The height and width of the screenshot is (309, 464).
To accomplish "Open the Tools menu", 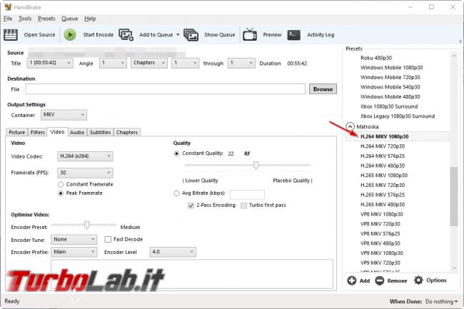I will (x=25, y=19).
